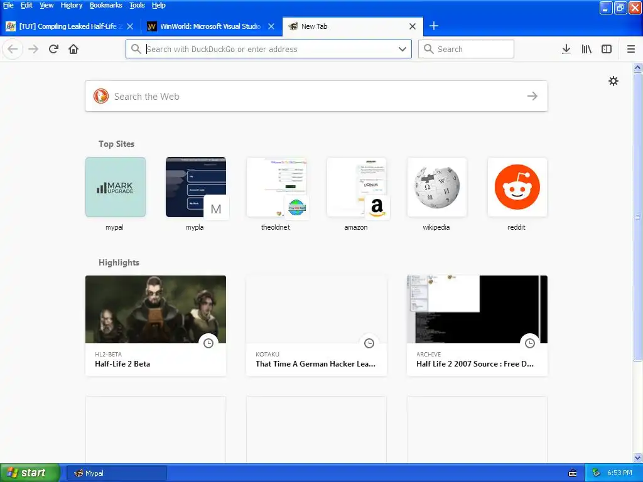Image resolution: width=643 pixels, height=482 pixels.
Task: Open the home page via house icon
Action: pyautogui.click(x=73, y=49)
